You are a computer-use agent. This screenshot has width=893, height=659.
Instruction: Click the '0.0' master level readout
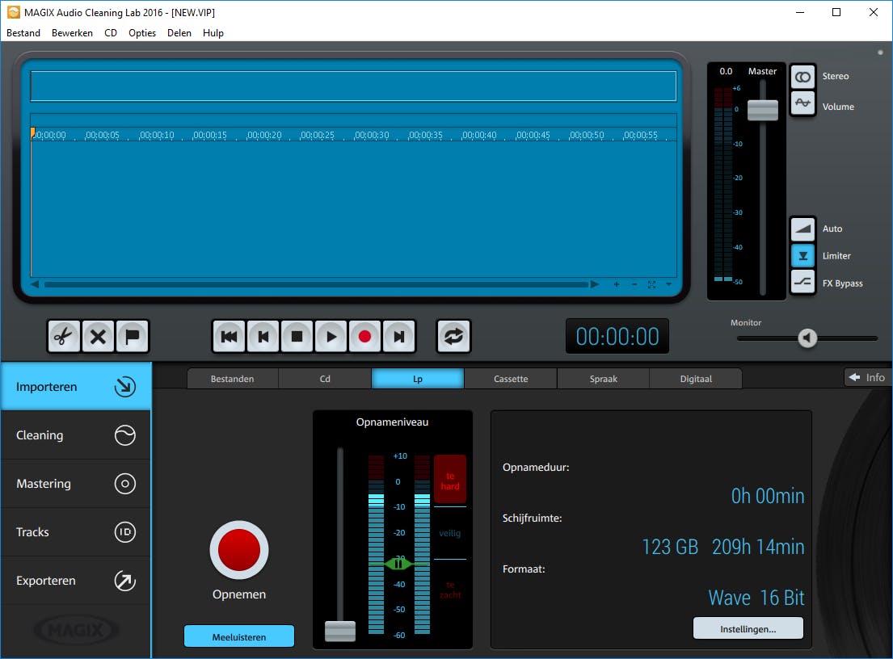(x=726, y=71)
